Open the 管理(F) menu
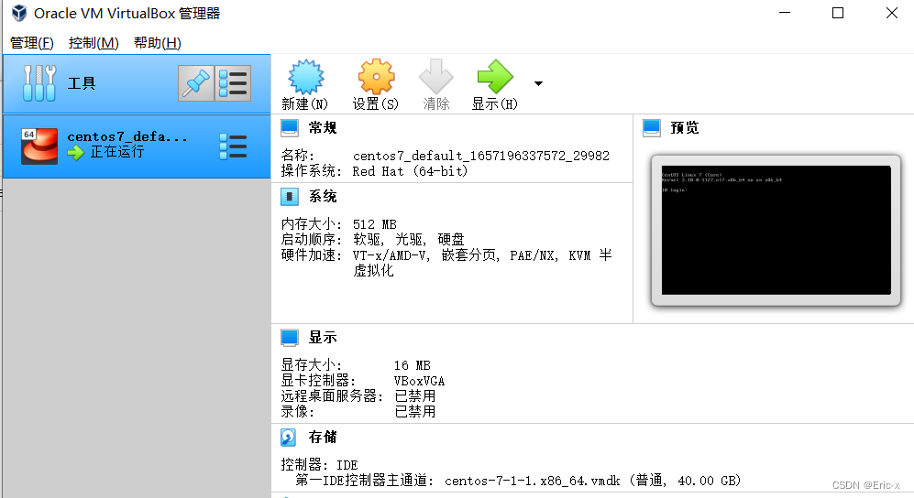Screen dimensions: 914x498 32,43
